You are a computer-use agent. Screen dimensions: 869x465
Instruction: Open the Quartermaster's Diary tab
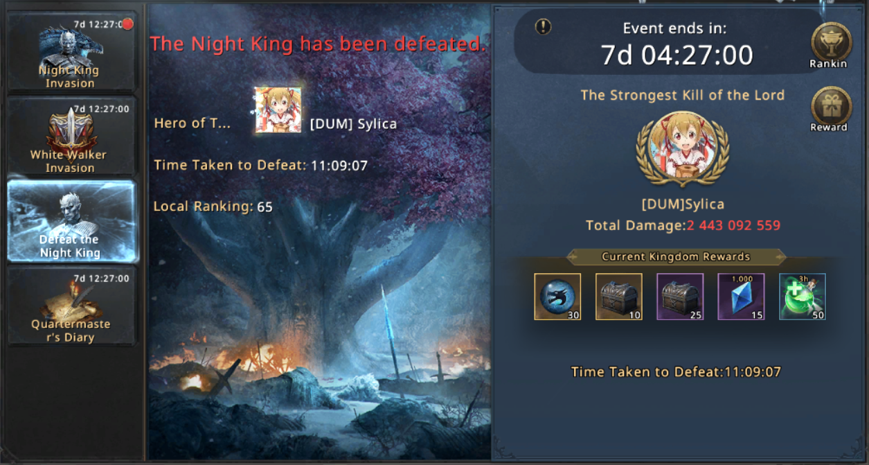pyautogui.click(x=72, y=306)
